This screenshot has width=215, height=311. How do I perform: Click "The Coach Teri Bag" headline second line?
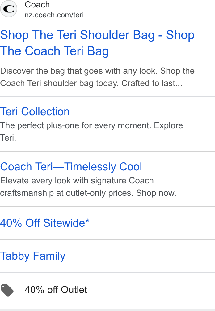54,51
